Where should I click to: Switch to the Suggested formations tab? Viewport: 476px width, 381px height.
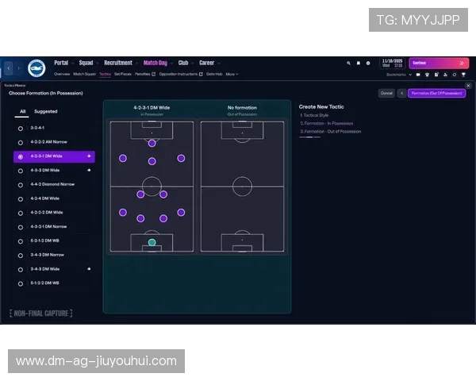pos(45,112)
